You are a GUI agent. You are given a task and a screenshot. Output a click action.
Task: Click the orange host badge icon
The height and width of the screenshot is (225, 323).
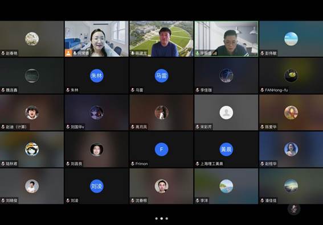coord(68,53)
